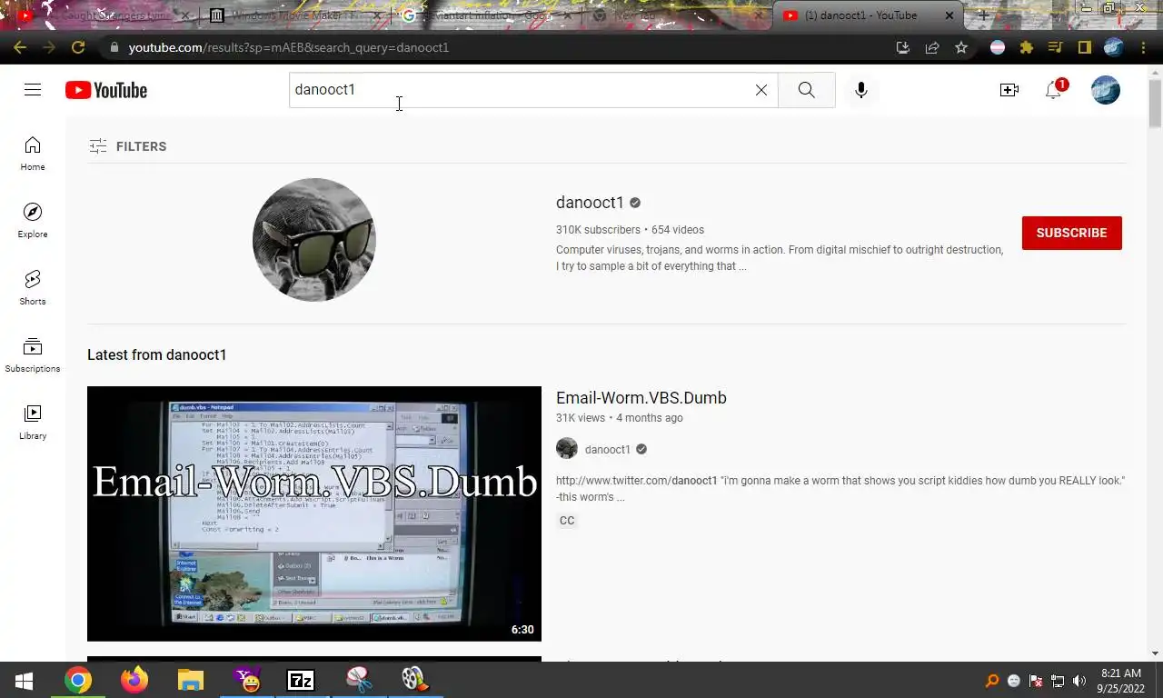Open the Email-Worm.VBS.Dumb video thumbnail
This screenshot has height=698, width=1163.
click(x=314, y=514)
